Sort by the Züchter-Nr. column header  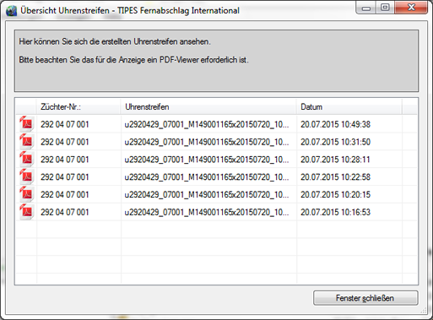click(x=78, y=107)
